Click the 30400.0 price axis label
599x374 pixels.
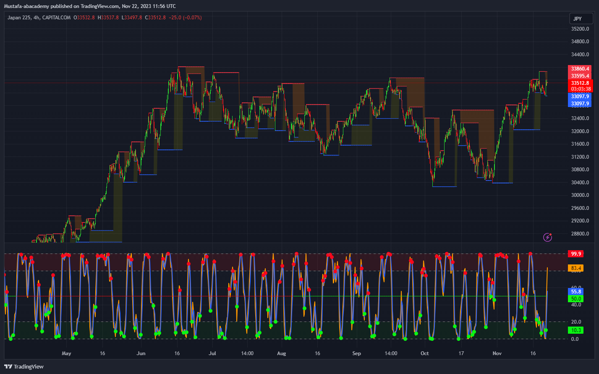pos(580,183)
